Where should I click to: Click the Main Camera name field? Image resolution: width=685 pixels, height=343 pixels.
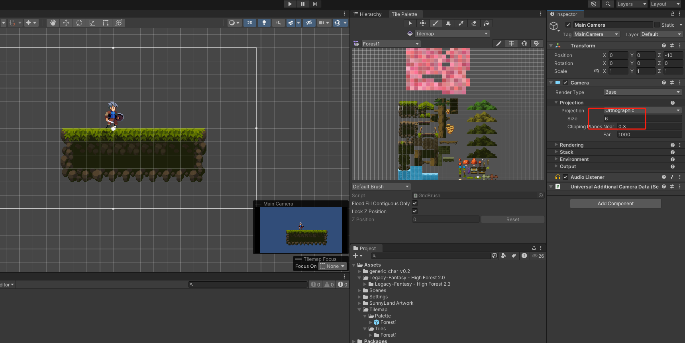[x=613, y=25]
